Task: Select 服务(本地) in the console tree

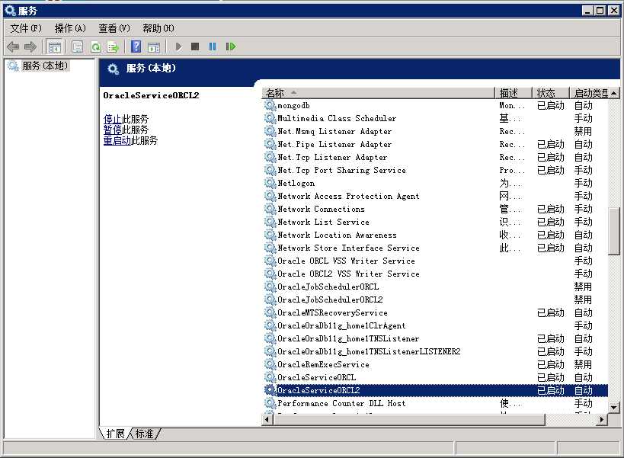Action: pyautogui.click(x=44, y=66)
